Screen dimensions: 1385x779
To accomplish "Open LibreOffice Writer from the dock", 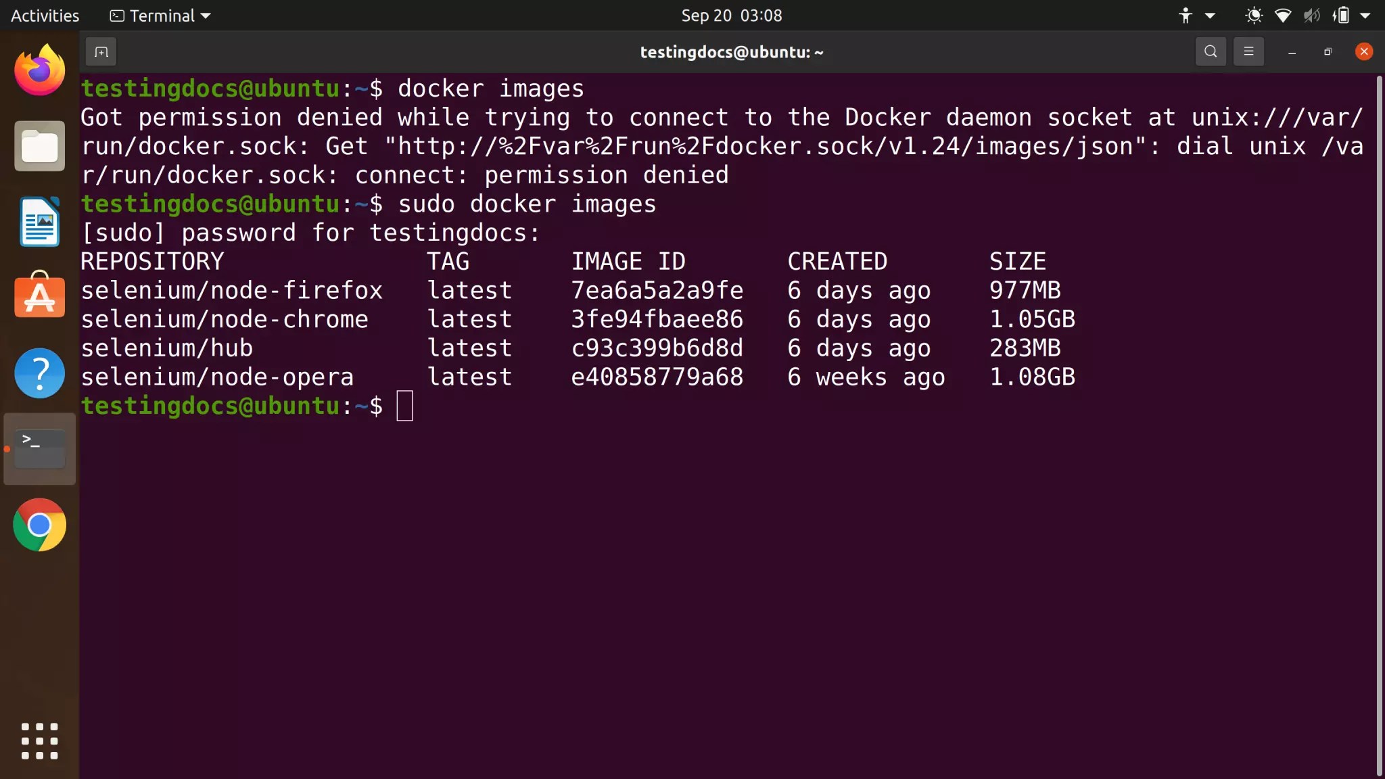I will [x=39, y=221].
